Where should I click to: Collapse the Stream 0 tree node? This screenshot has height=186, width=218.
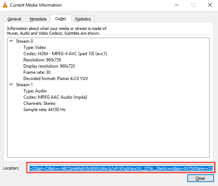pos(11,41)
